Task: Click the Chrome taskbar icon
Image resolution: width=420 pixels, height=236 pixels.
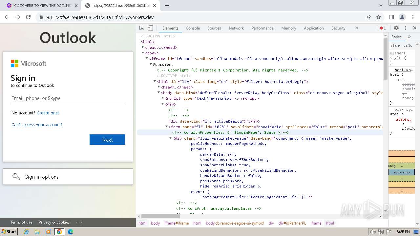Action: [x=59, y=232]
